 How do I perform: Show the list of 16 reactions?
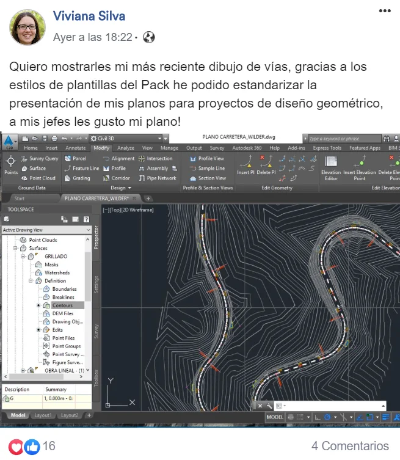[49, 446]
